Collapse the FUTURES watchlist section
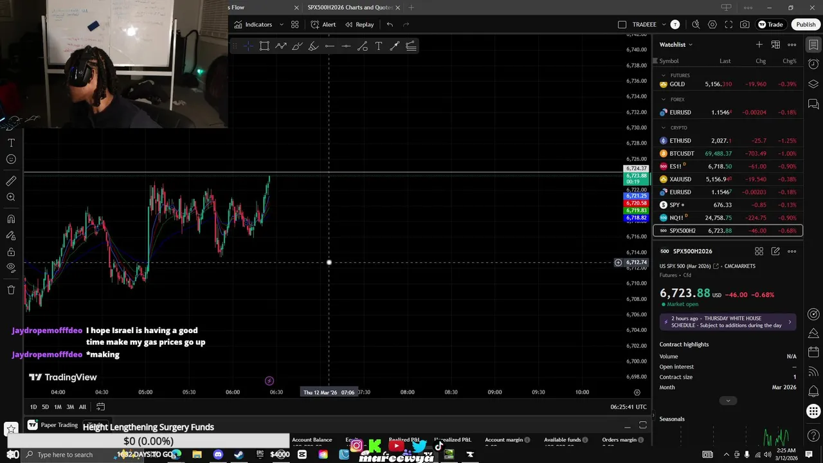The image size is (823, 463). (x=664, y=75)
